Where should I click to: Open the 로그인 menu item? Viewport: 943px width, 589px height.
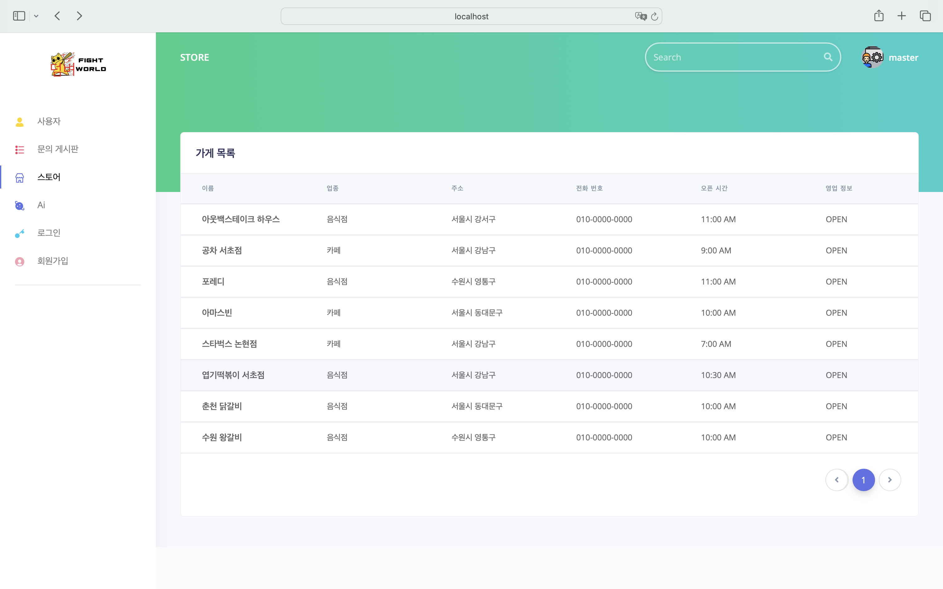(49, 233)
